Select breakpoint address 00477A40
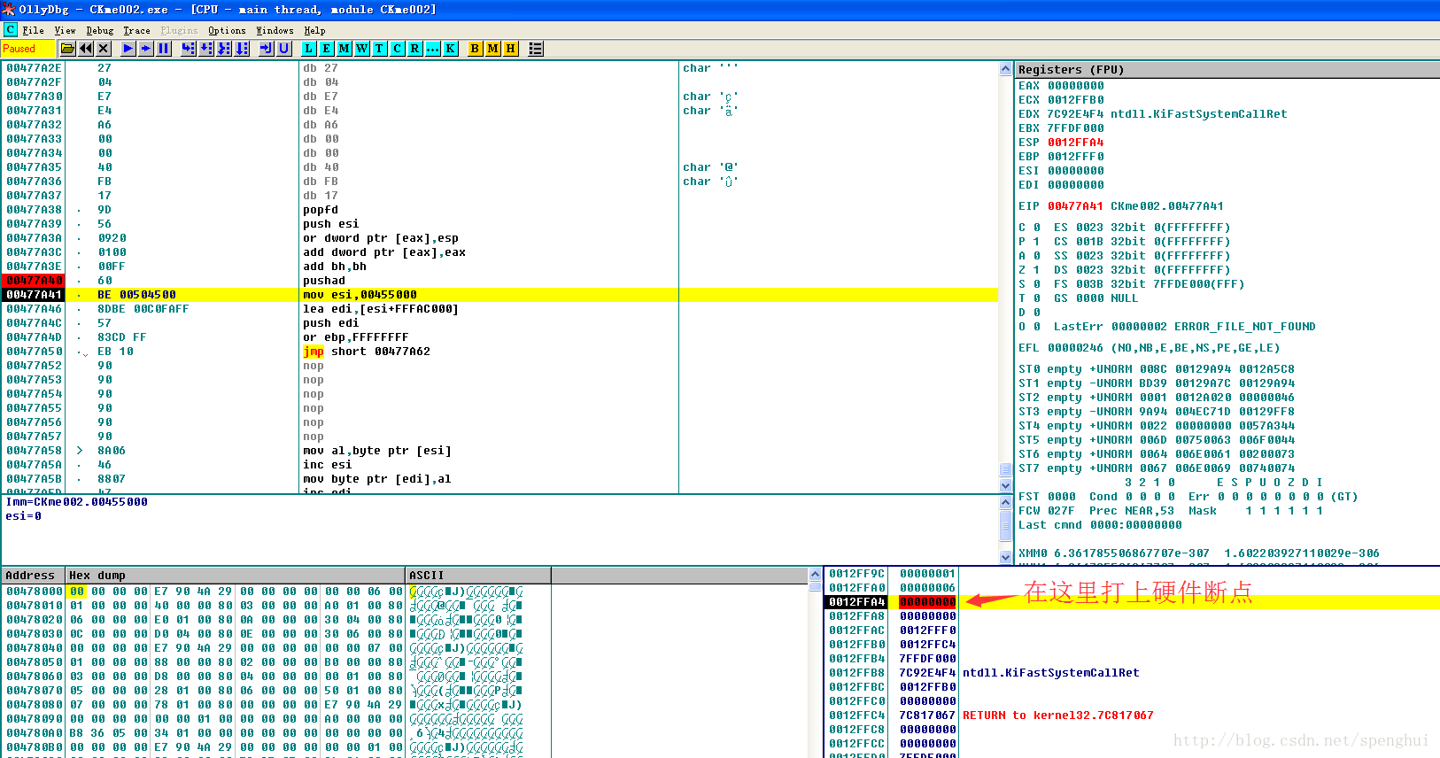 tap(35, 281)
